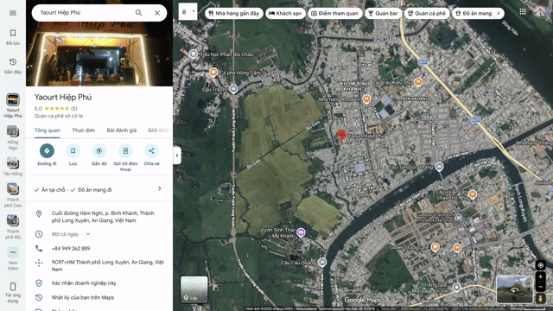This screenshot has height=311, width=553.
Task: Click the Gửi tới điện thoại icon
Action: (125, 151)
